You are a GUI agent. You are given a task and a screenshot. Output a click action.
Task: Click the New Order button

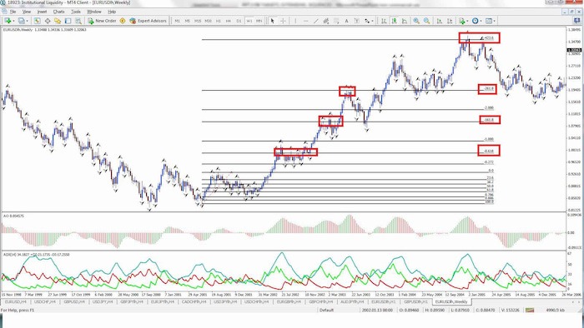(102, 21)
